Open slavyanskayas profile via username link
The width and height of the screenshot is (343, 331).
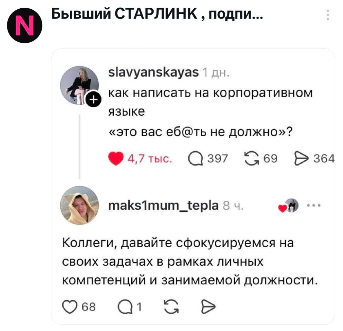pos(152,73)
